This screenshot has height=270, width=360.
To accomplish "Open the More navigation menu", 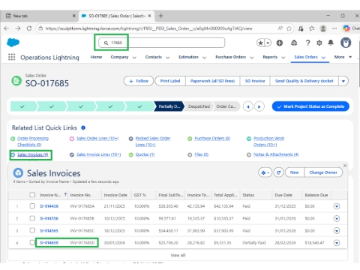I will tap(343, 57).
